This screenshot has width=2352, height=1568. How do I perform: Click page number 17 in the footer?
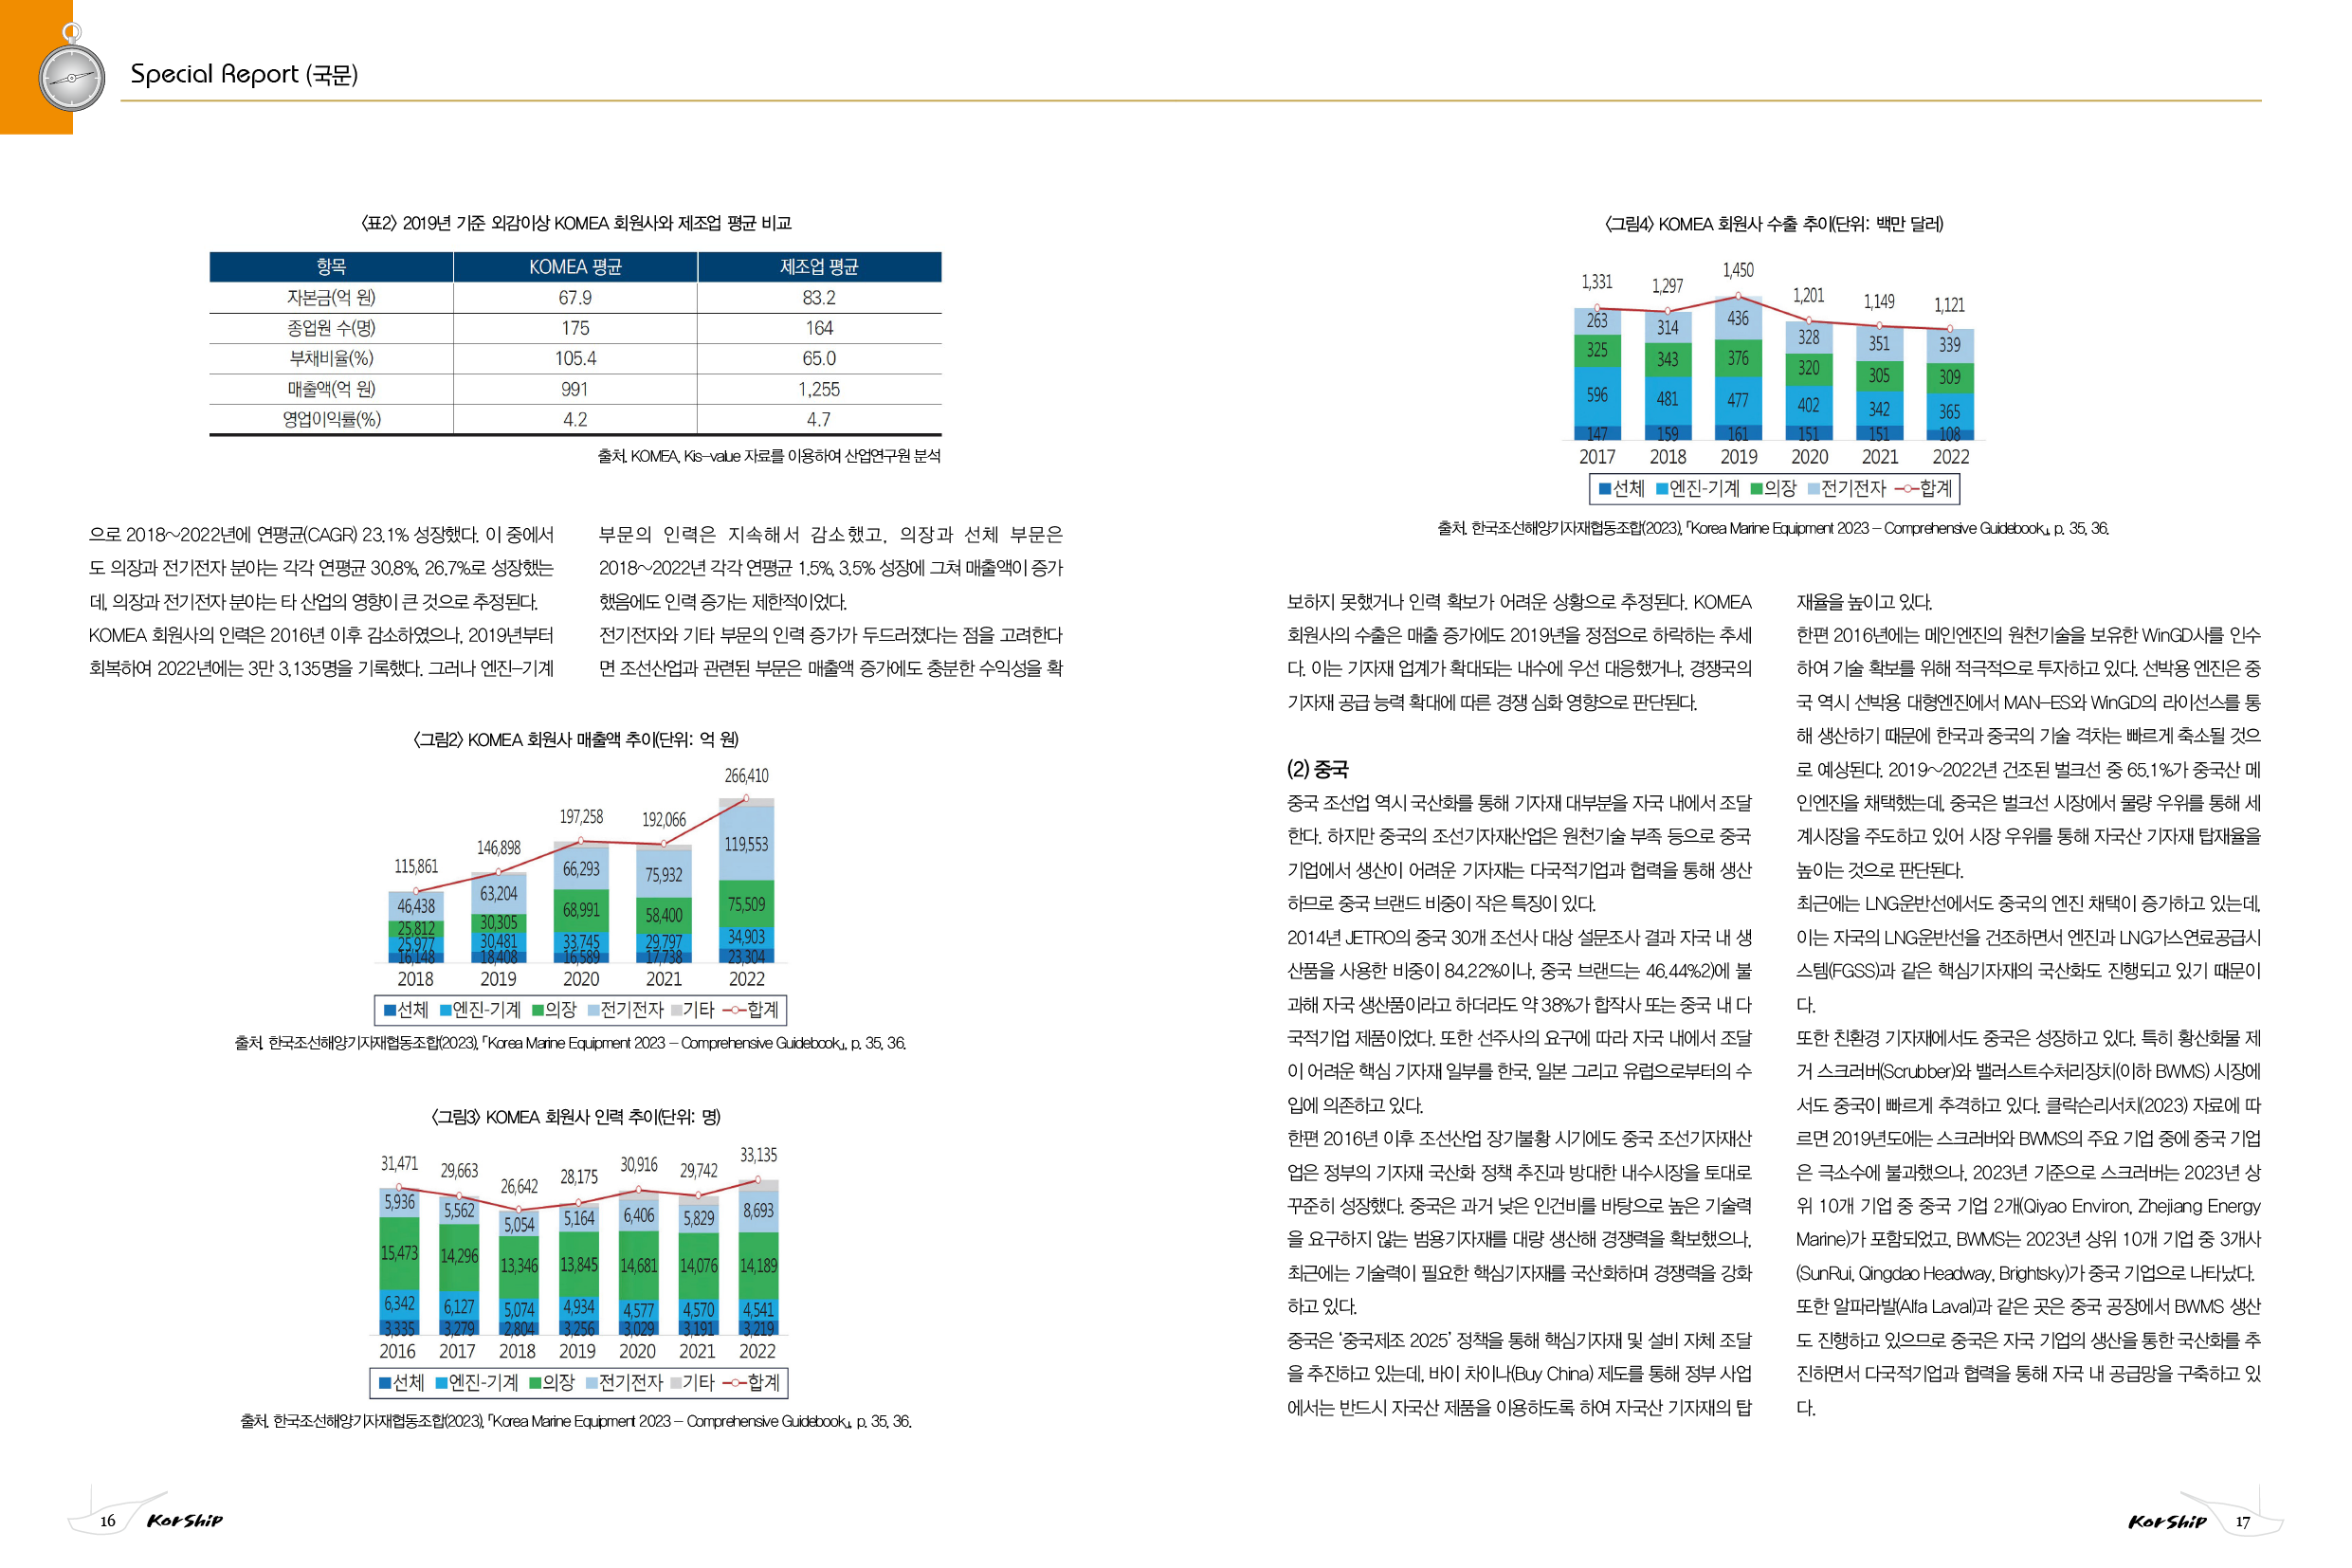[x=2243, y=1522]
